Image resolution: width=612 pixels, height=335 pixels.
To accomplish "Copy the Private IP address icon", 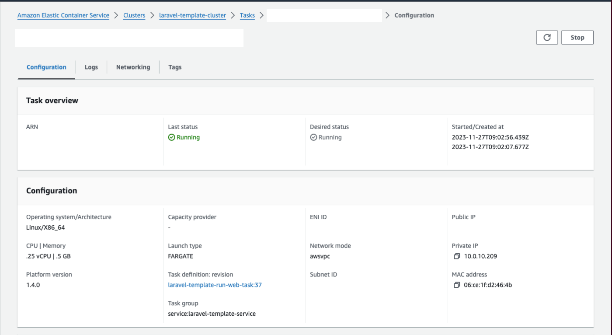I will 457,256.
